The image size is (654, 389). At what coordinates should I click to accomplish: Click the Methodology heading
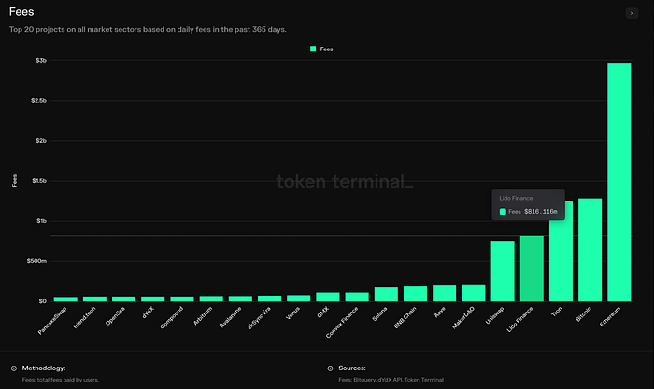point(44,368)
